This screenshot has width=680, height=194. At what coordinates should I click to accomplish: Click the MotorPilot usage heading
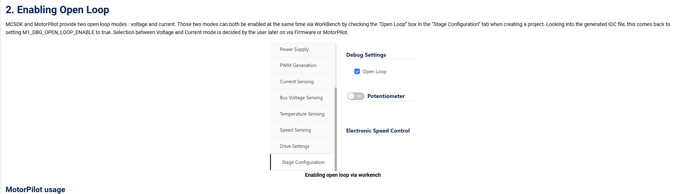(35, 189)
